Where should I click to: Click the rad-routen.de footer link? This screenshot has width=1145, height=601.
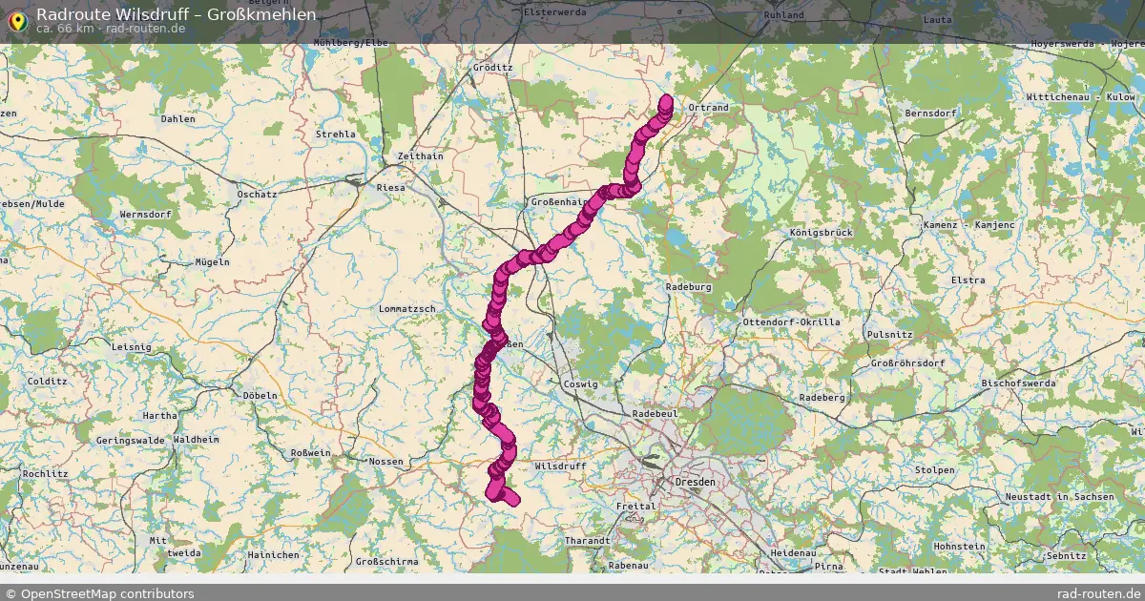tap(1099, 593)
